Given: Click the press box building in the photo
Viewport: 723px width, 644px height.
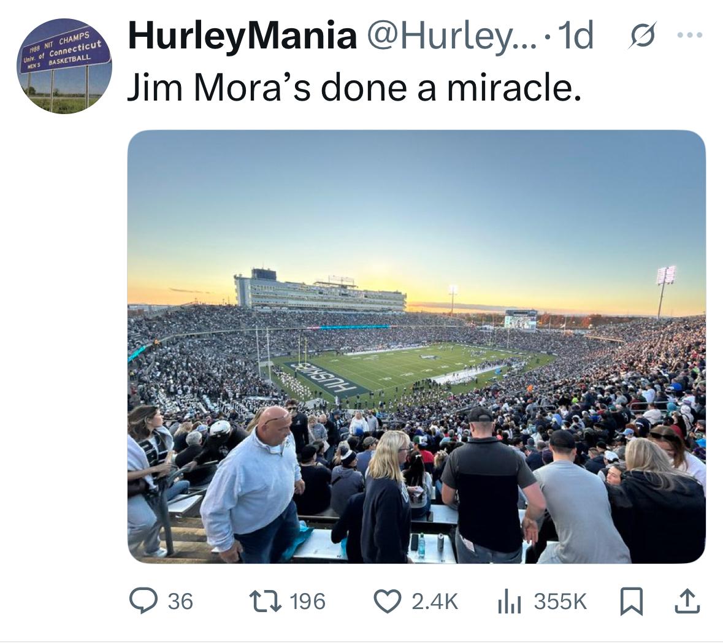Looking at the screenshot, I should 319,293.
